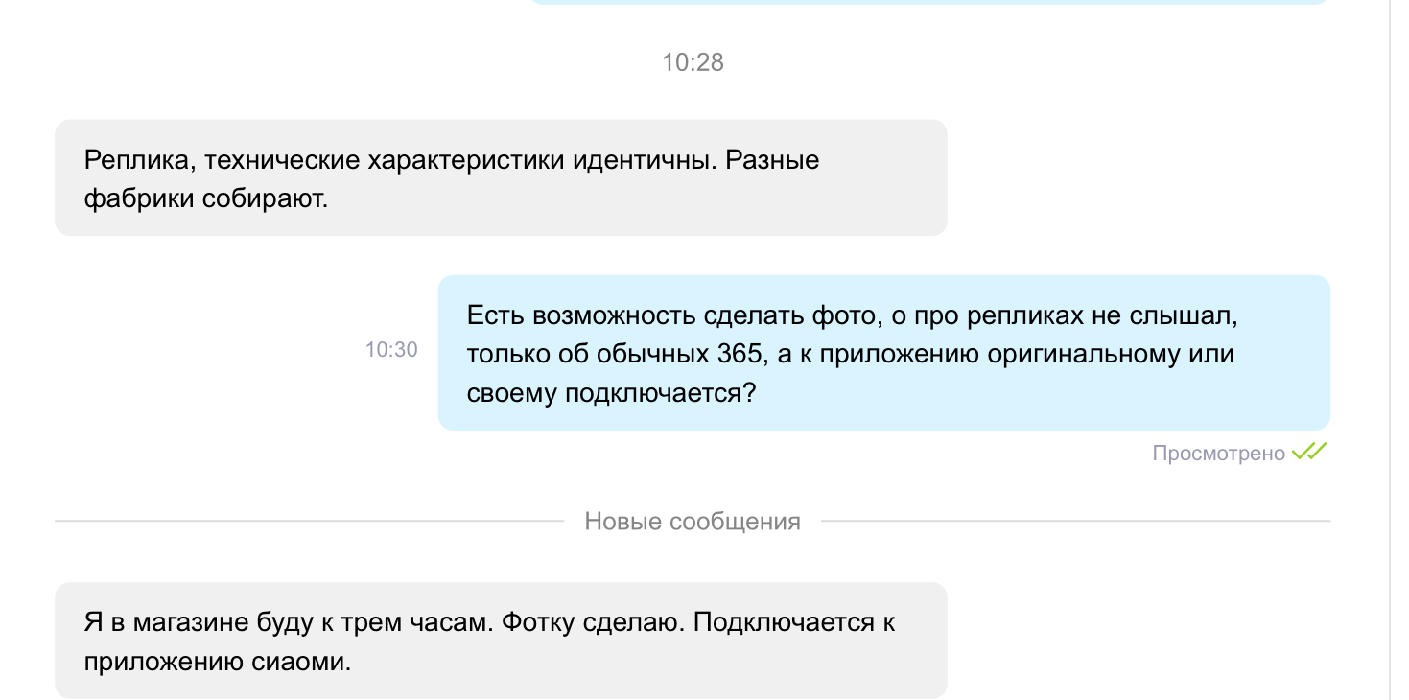
Task: Click the partially visible blue bubble at top
Action: (928, 3)
